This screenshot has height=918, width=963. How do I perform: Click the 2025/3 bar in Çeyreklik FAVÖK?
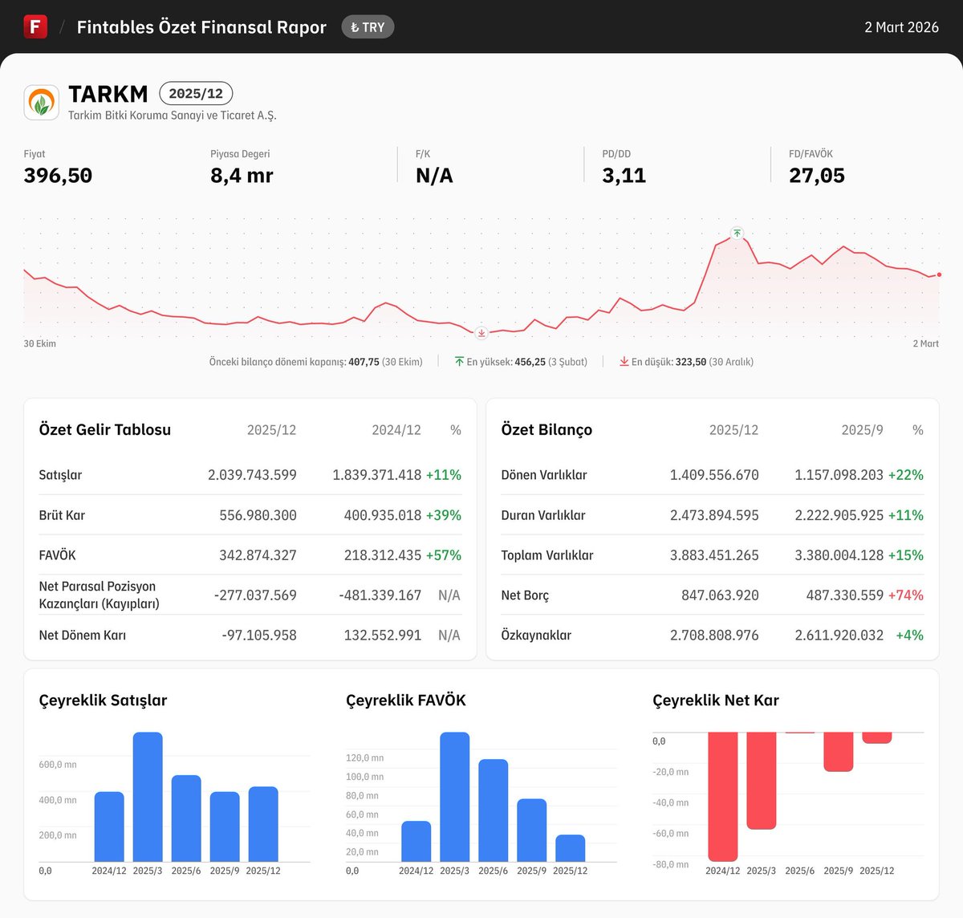pos(455,797)
